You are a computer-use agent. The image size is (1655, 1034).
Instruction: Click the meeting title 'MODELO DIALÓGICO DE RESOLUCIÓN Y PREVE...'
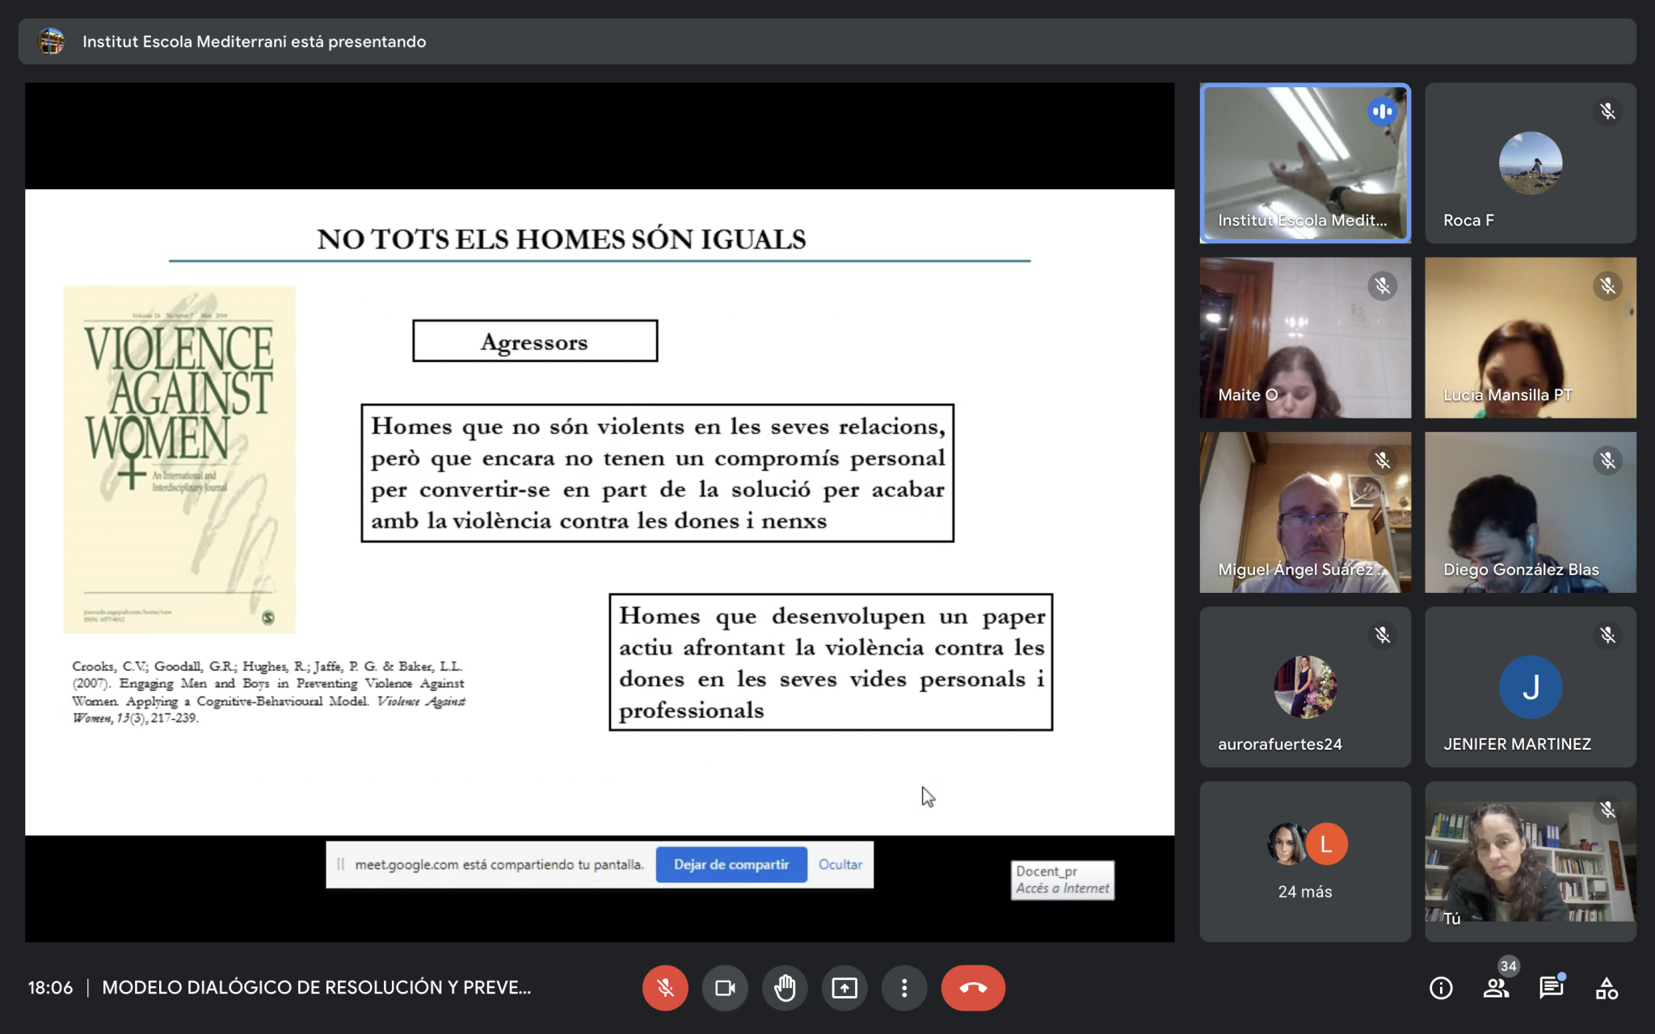317,987
